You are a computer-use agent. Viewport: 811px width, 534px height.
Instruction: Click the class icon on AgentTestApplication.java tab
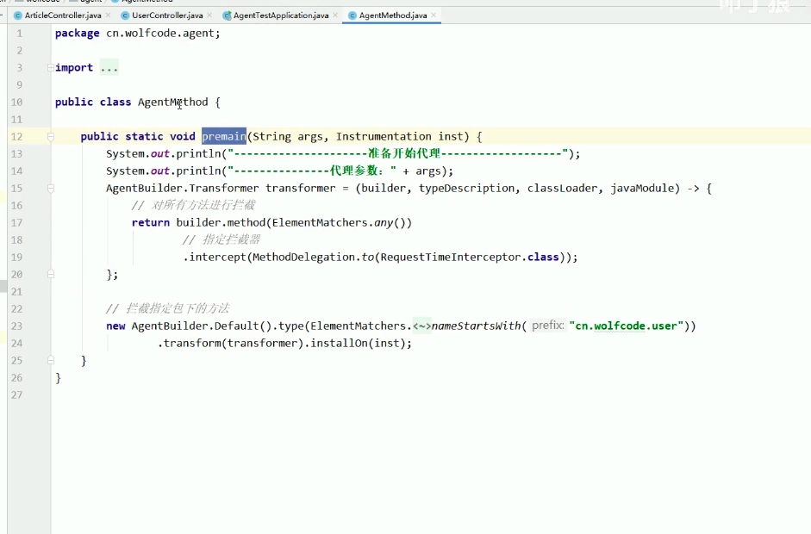tap(227, 16)
